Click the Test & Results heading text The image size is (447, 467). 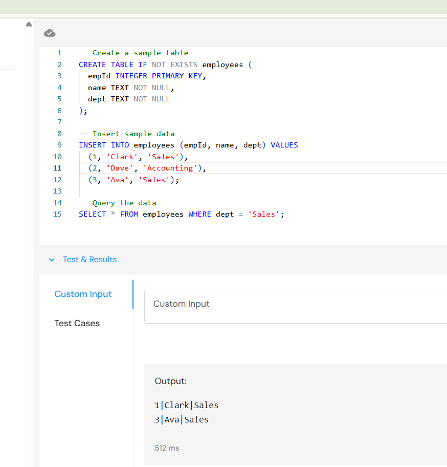pyautogui.click(x=90, y=260)
